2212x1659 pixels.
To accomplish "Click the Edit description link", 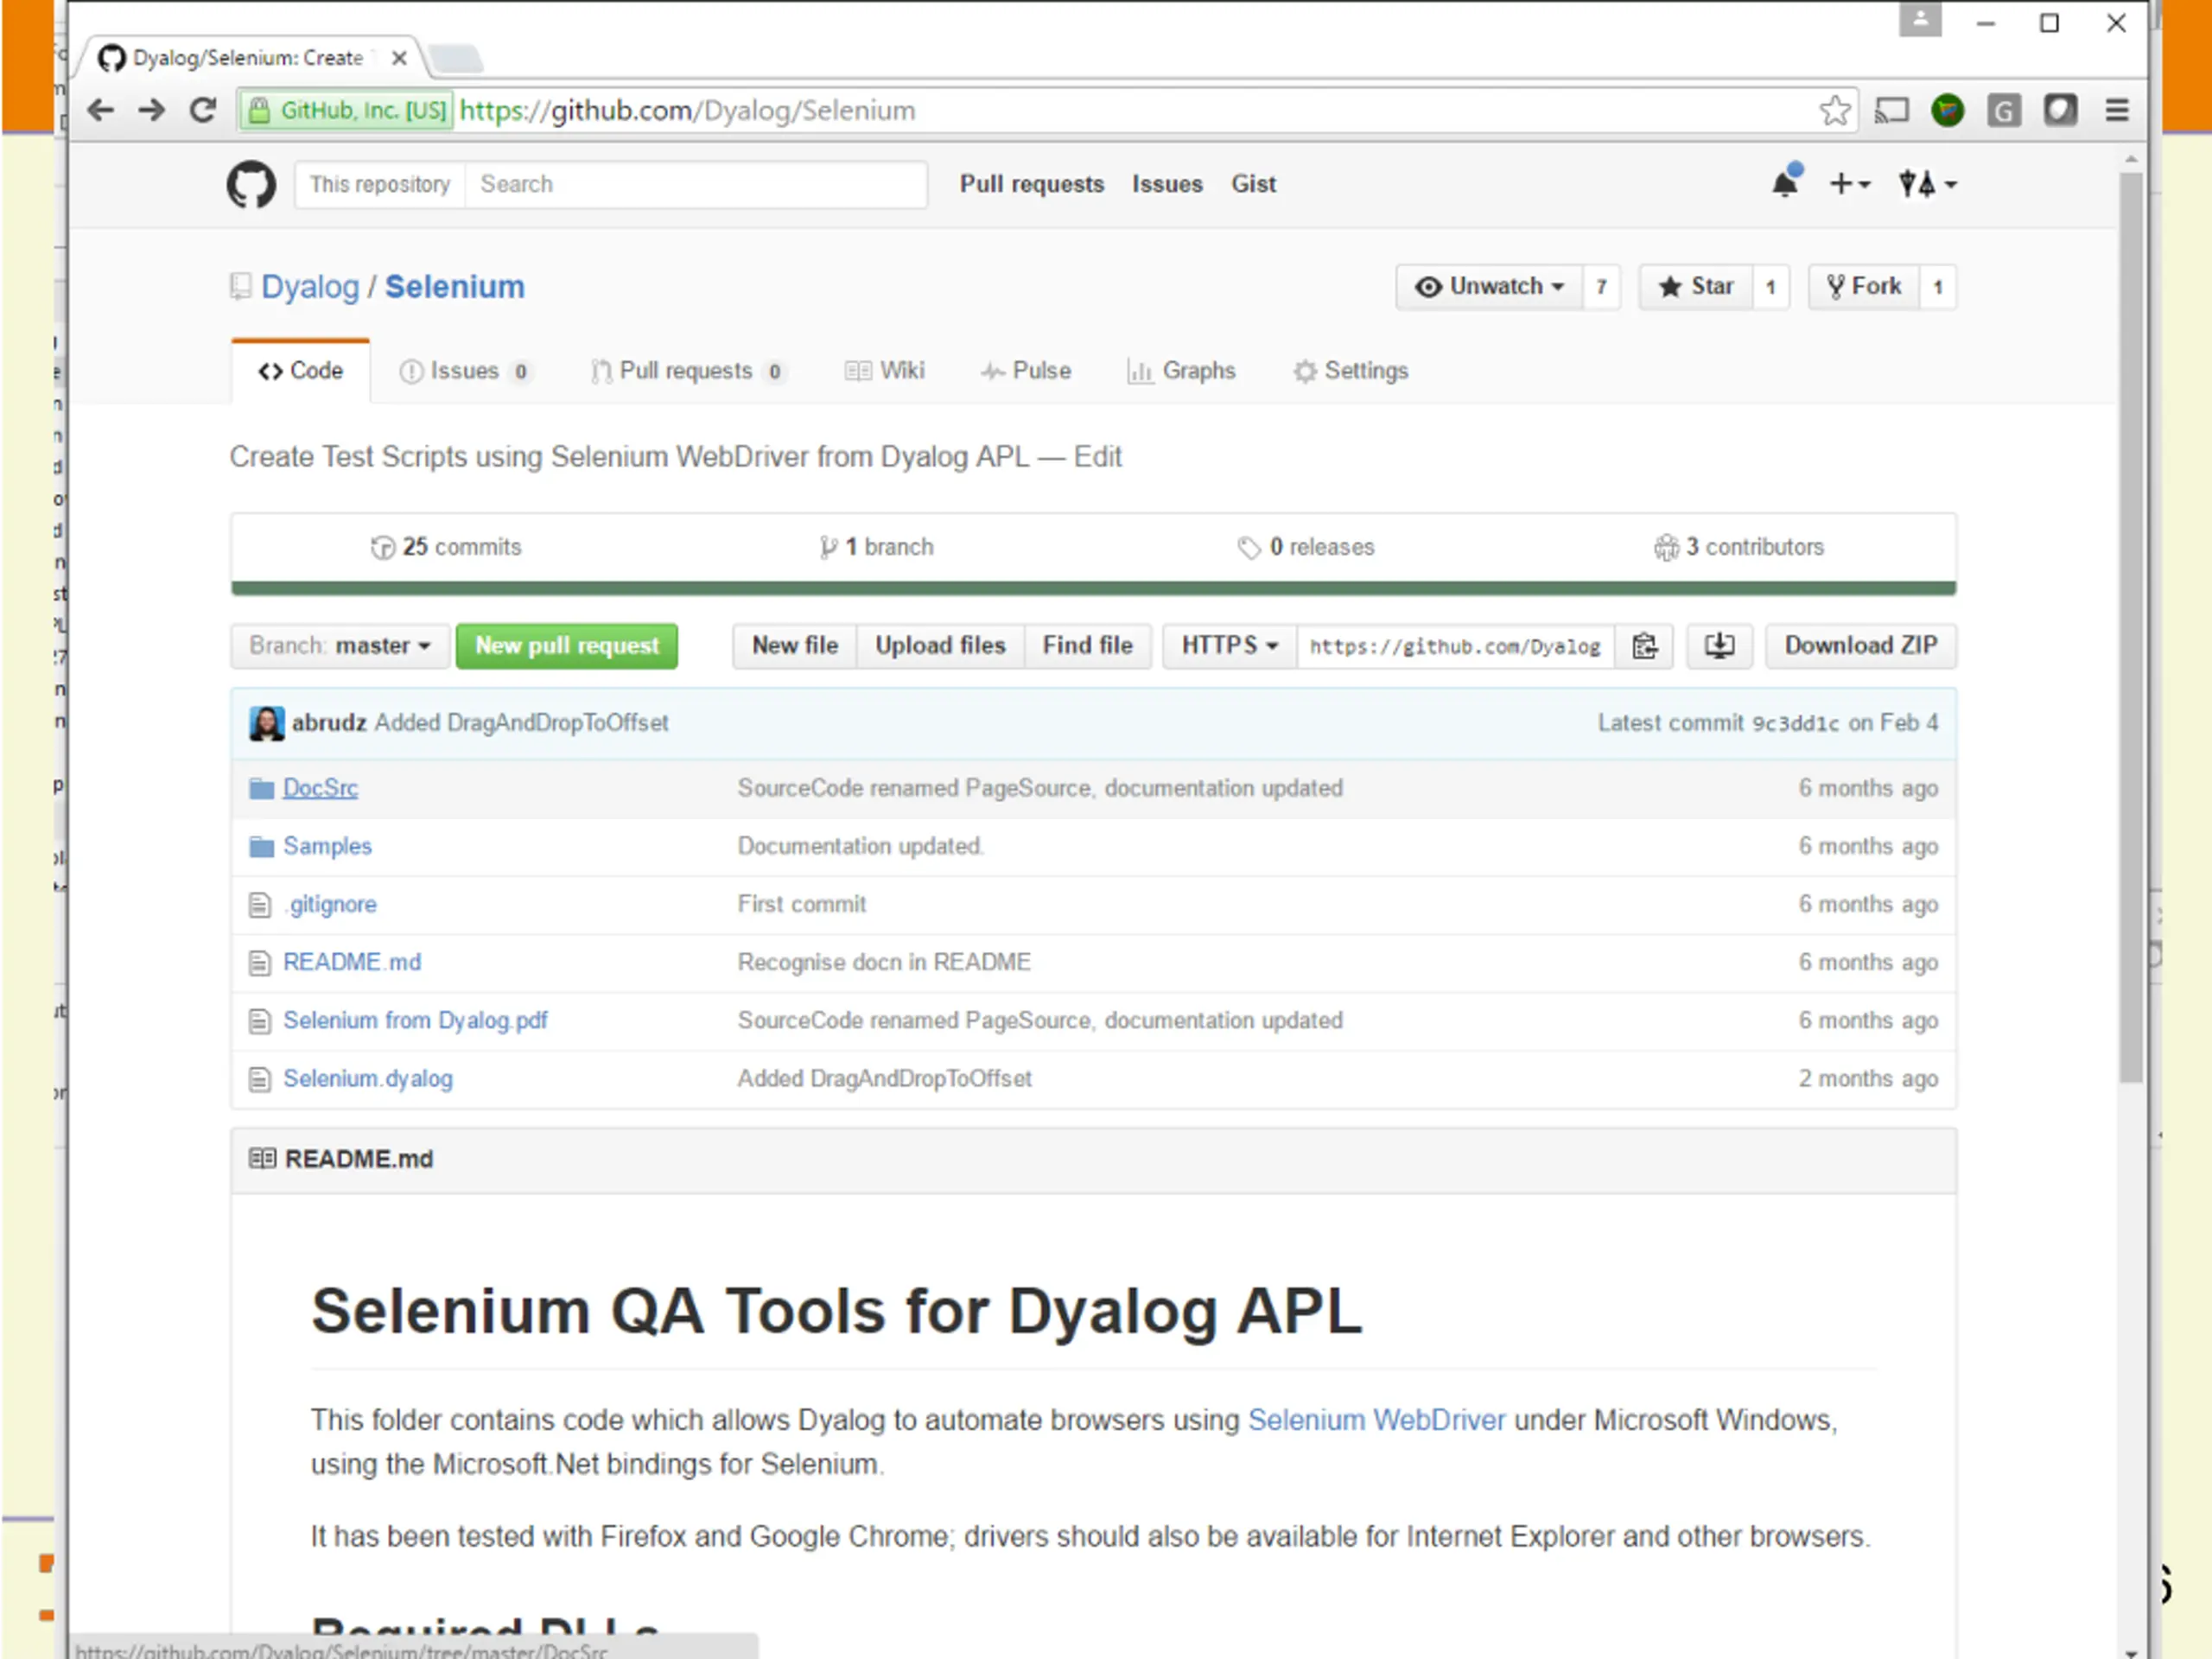I will tap(1098, 457).
